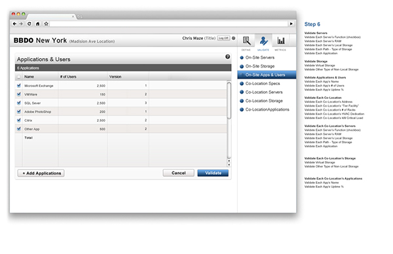
Task: Open On-Site Servers section
Action: [x=259, y=58]
